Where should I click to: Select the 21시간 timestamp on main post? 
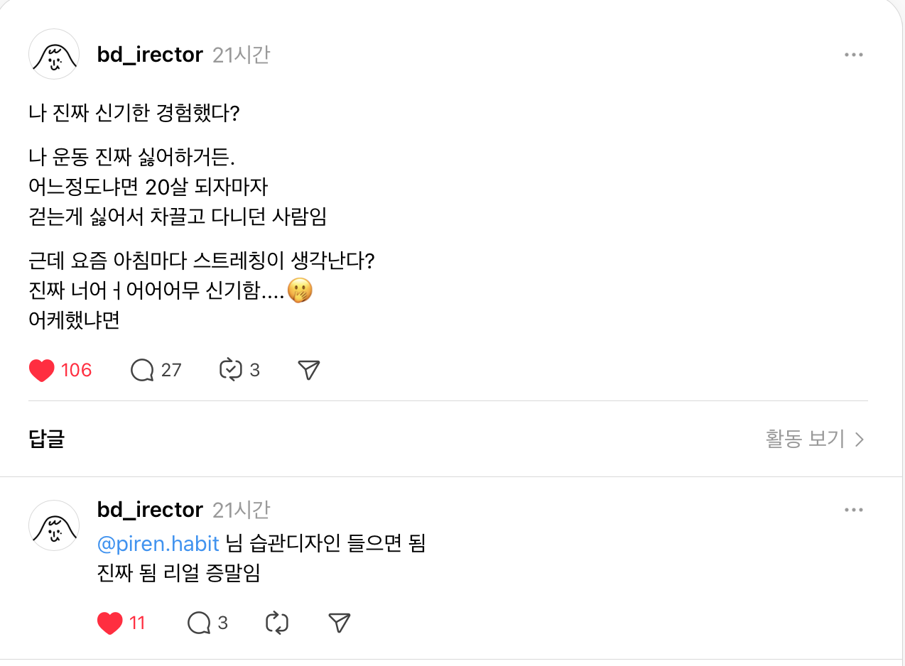240,54
